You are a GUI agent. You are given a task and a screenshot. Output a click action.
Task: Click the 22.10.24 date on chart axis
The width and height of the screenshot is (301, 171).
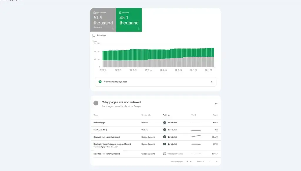click(103, 70)
